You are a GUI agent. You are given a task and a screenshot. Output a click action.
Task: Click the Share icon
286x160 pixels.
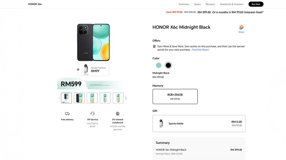[241, 27]
